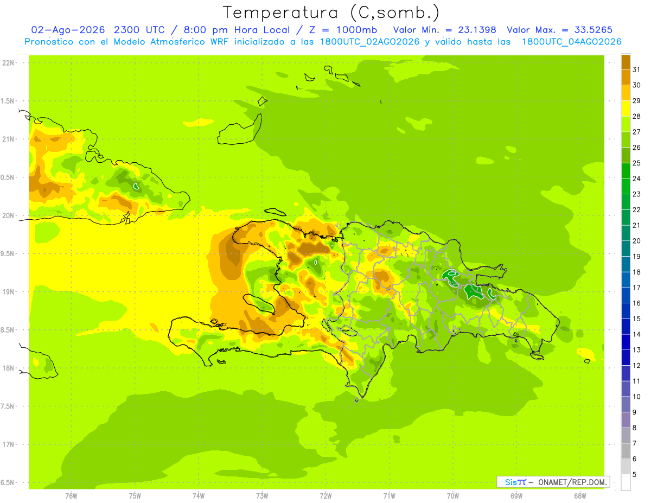Screen dimensions: 651x503
Task: Click teal colorbar swatch between 19 and 20
Action: pos(626,249)
